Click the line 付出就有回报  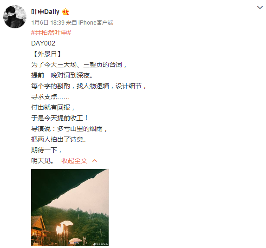point(53,107)
